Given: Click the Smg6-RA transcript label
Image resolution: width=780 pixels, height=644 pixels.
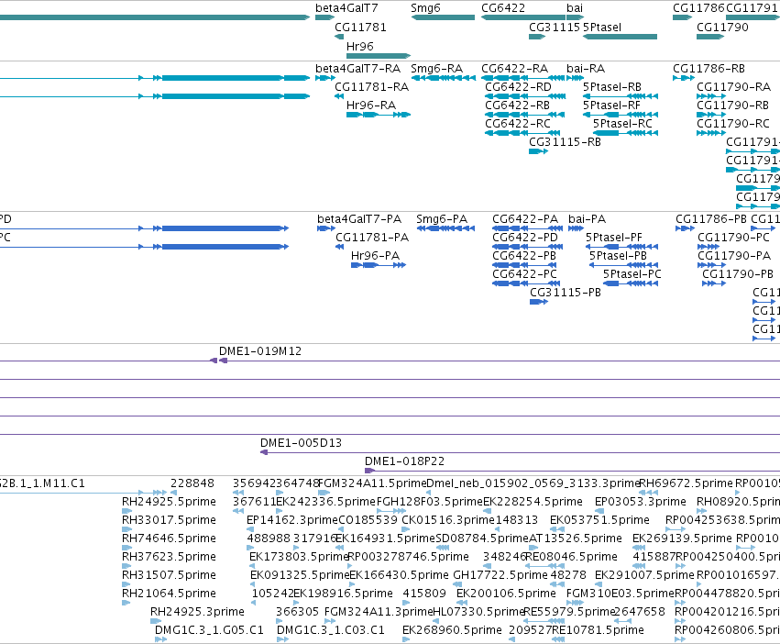Looking at the screenshot, I should coord(437,68).
